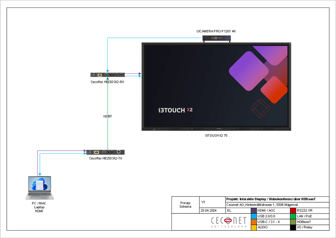This screenshot has width=336, height=238.
Task: Click the laptop computer image
Action: tap(40, 188)
